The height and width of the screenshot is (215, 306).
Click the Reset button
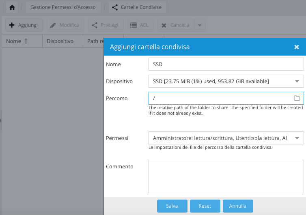[205, 206]
